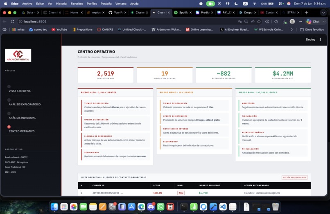
Task: Open the CANVAS bookmark
Action: (x=105, y=30)
